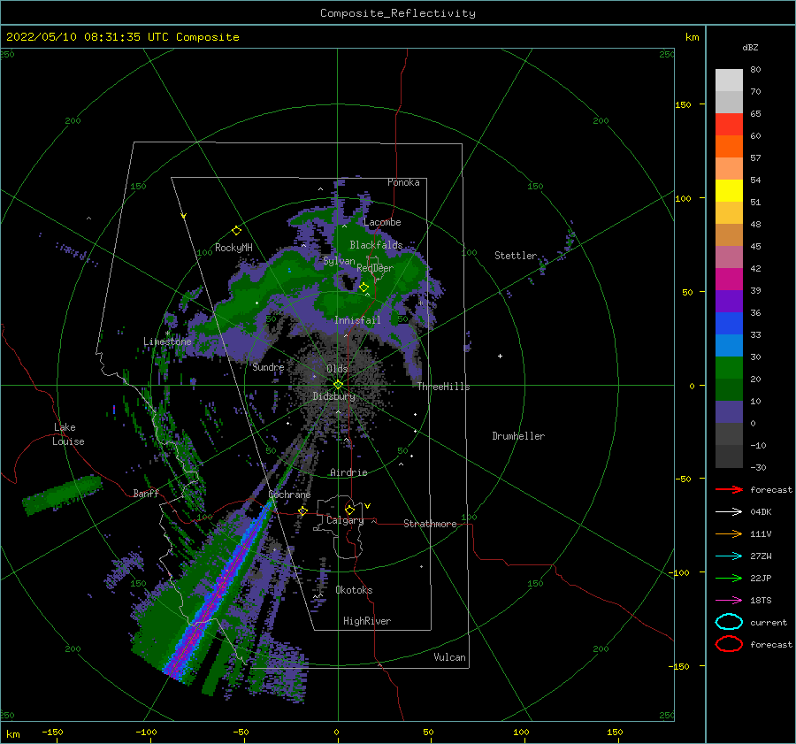Click the cyan current ellipse icon
The width and height of the screenshot is (796, 744).
point(729,622)
